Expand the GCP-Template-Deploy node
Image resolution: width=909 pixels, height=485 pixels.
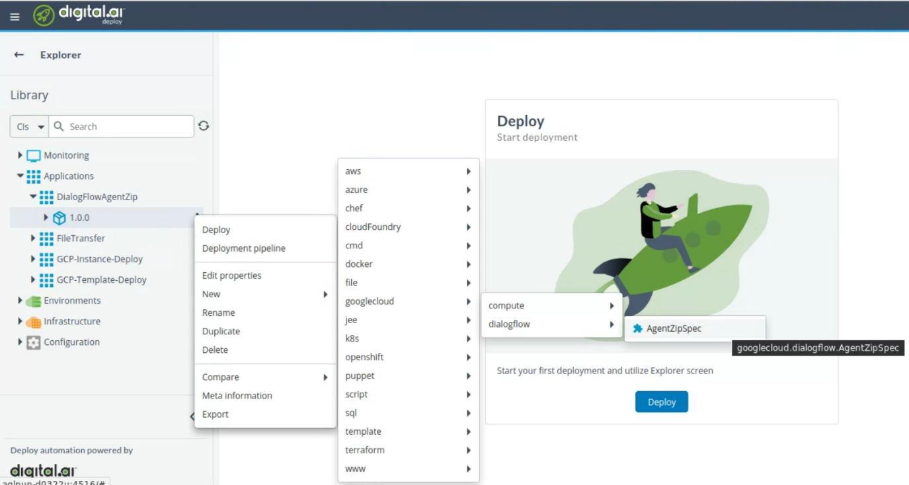33,280
